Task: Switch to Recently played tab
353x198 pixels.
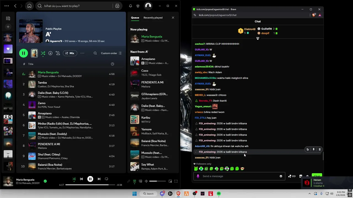Action: (x=153, y=18)
